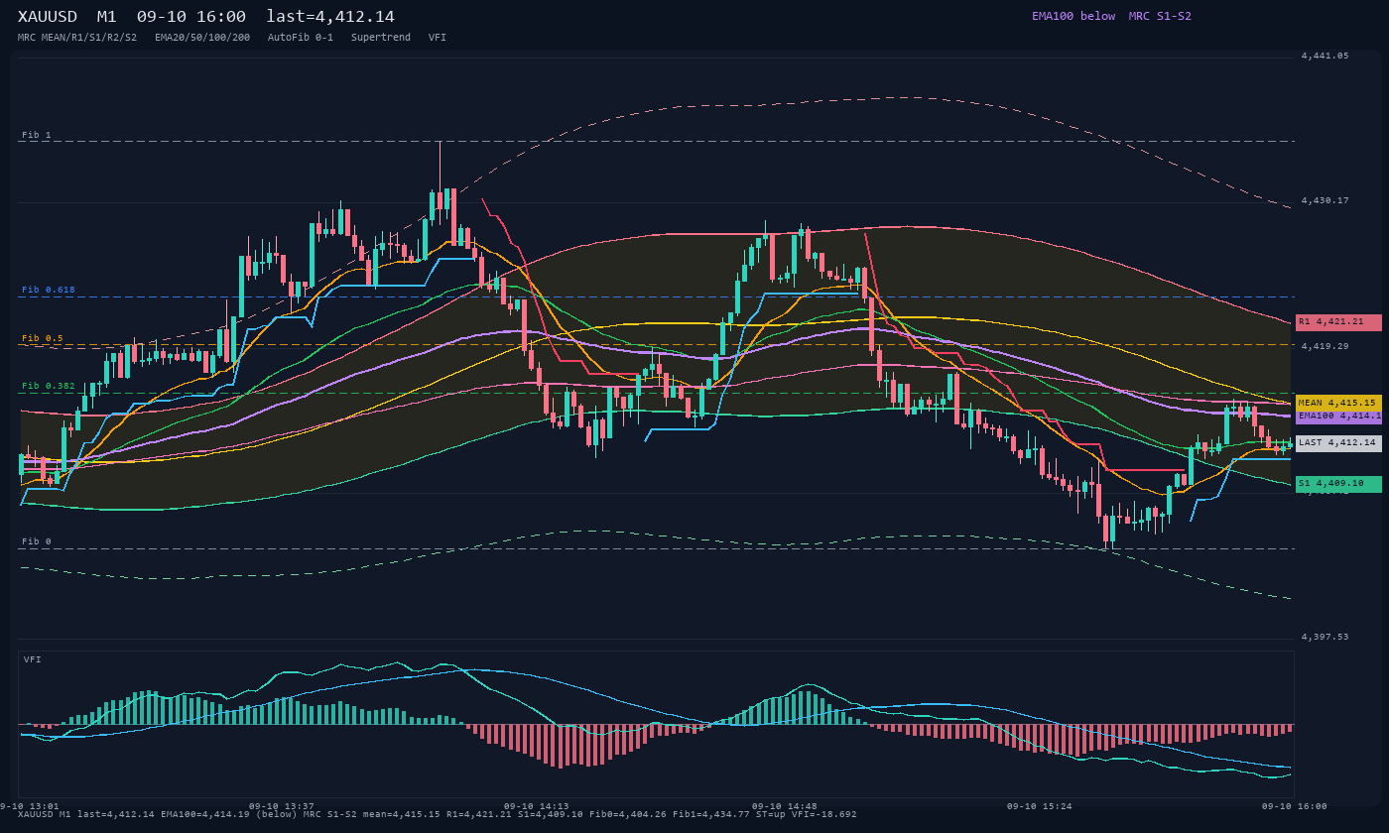Select the MRC MEAN/R1/S1/R2/S2 indicator label

(77, 37)
